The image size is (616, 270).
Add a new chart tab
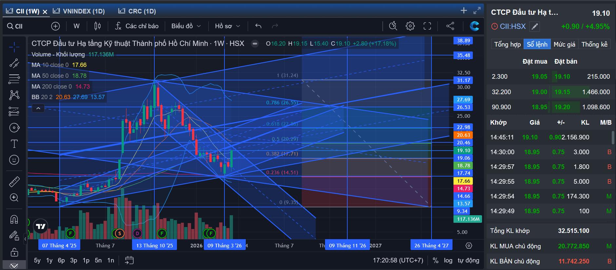tap(464, 10)
